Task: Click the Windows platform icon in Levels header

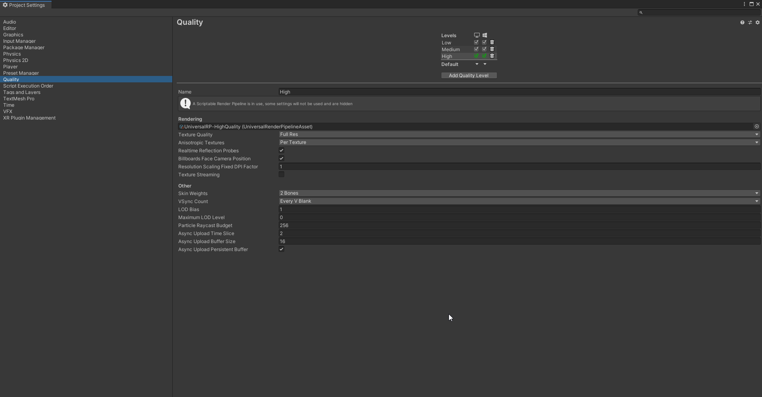Action: [x=484, y=35]
